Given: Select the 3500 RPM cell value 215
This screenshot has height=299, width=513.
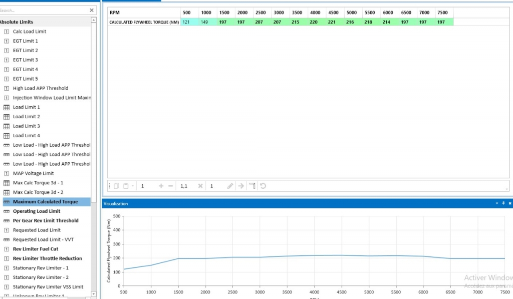Looking at the screenshot, I should point(299,22).
